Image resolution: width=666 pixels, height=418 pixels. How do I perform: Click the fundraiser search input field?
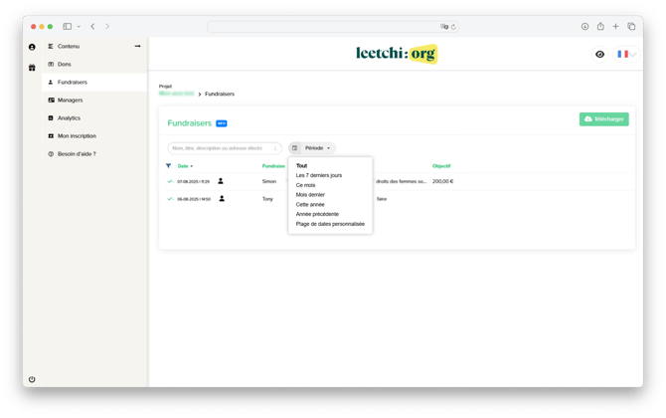click(x=223, y=148)
